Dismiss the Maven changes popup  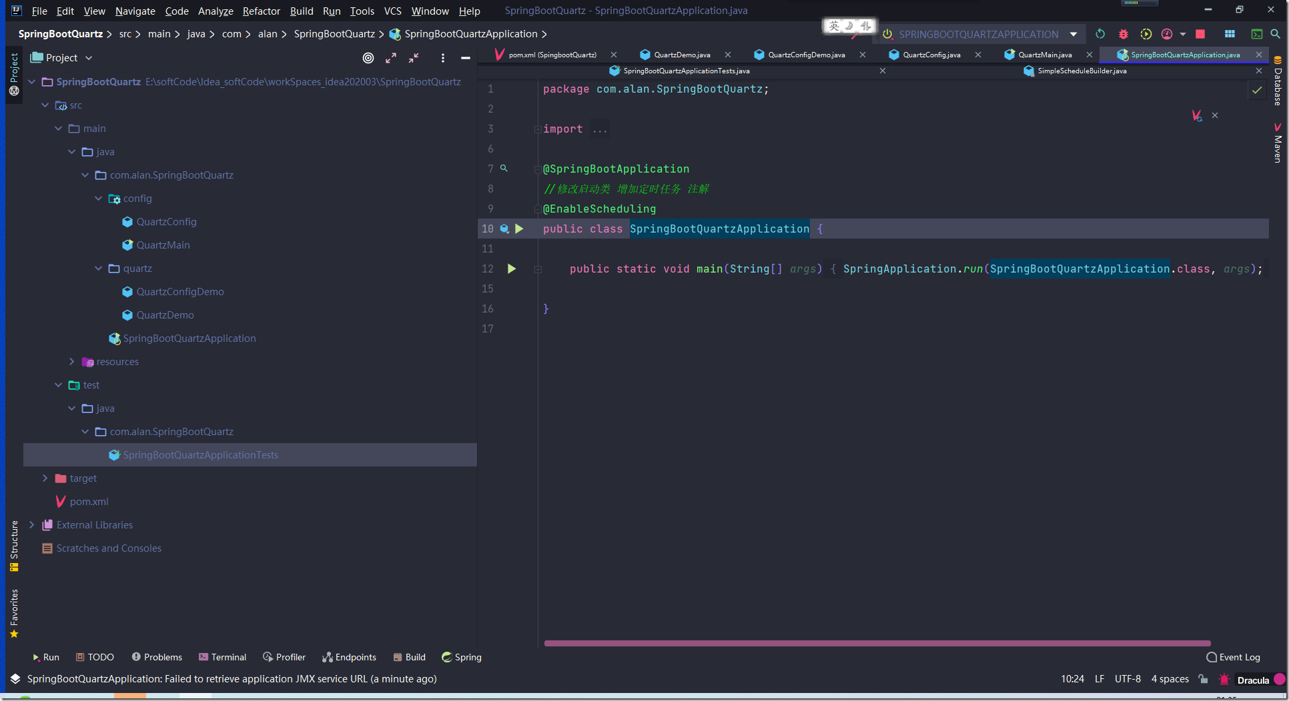(1215, 115)
